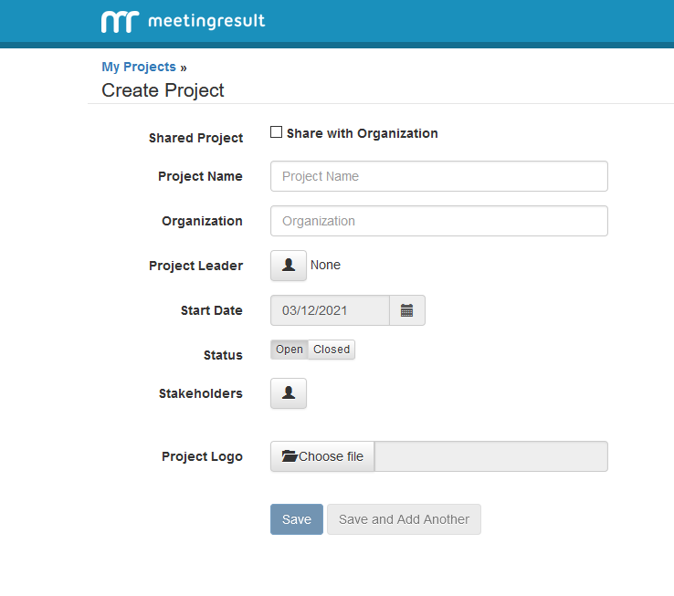Go to My Projects breadcrumb
Image resolution: width=674 pixels, height=596 pixels.
[139, 67]
